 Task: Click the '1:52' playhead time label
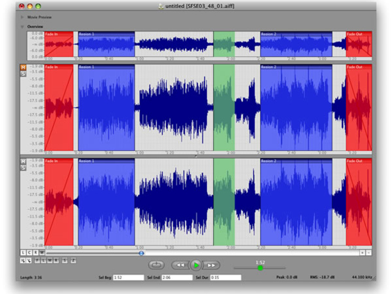(260, 263)
